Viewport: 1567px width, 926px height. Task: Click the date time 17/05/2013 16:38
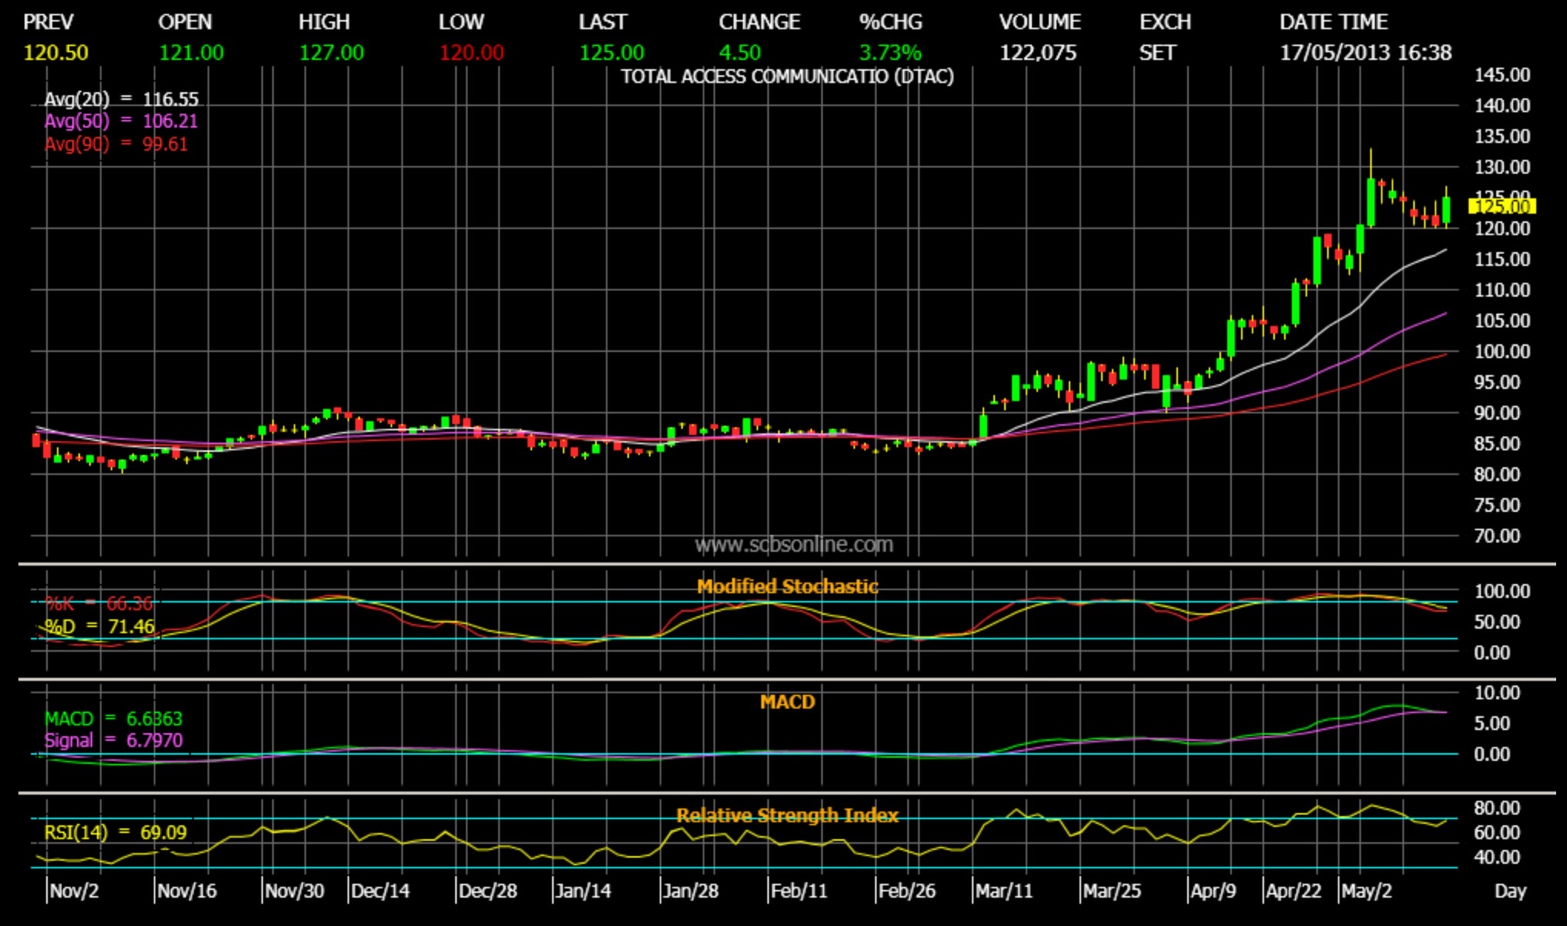point(1366,52)
